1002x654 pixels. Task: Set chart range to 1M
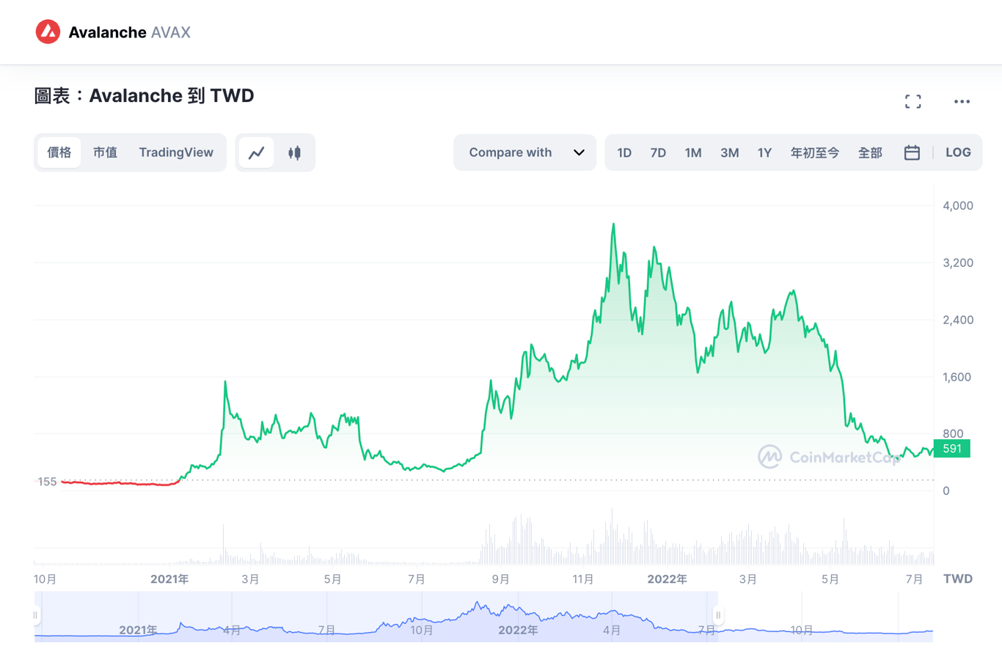[x=693, y=153]
